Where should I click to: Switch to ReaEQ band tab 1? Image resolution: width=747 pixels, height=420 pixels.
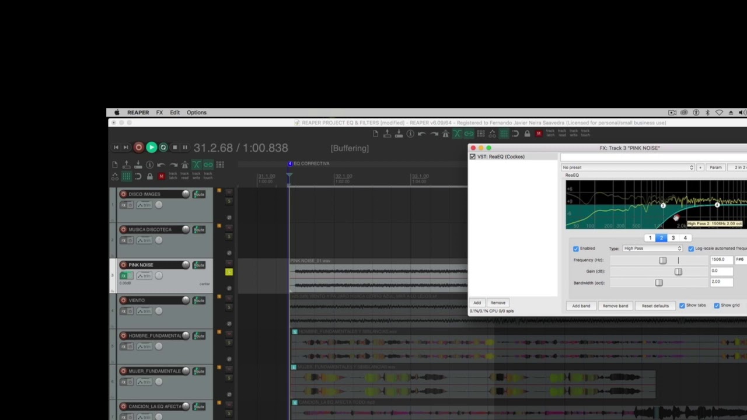click(650, 238)
